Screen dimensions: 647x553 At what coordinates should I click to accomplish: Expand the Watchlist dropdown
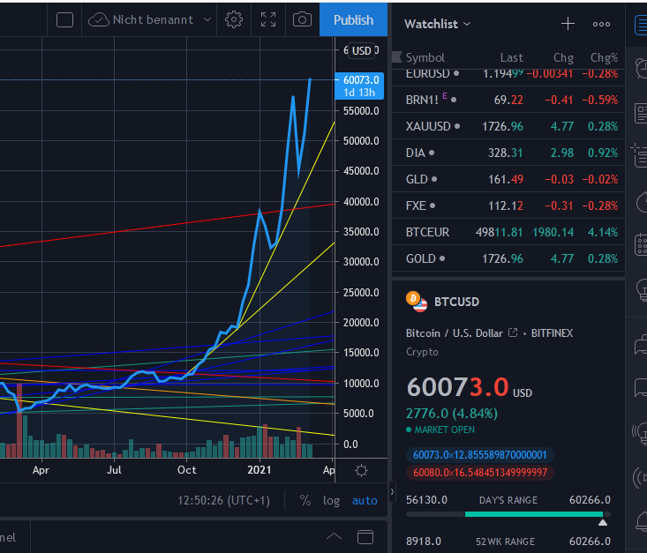tap(438, 24)
